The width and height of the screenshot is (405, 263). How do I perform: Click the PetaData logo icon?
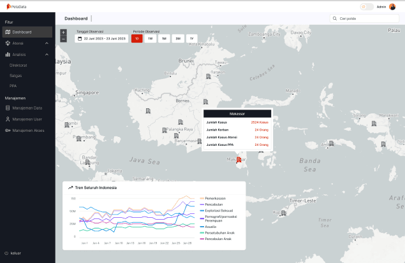pos(10,6)
